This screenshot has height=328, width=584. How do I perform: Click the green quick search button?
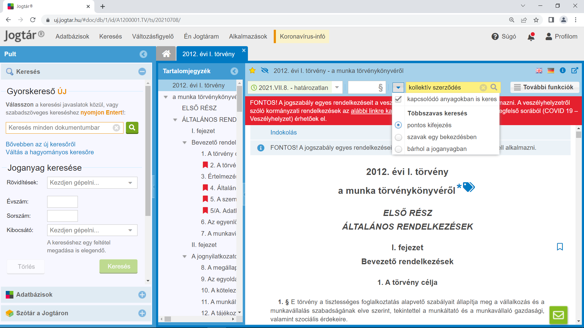[132, 128]
